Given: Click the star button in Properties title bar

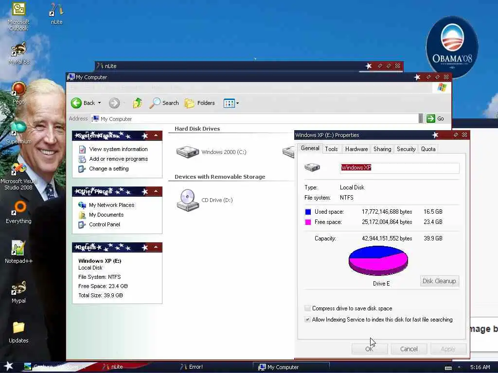Looking at the screenshot, I should (x=435, y=135).
